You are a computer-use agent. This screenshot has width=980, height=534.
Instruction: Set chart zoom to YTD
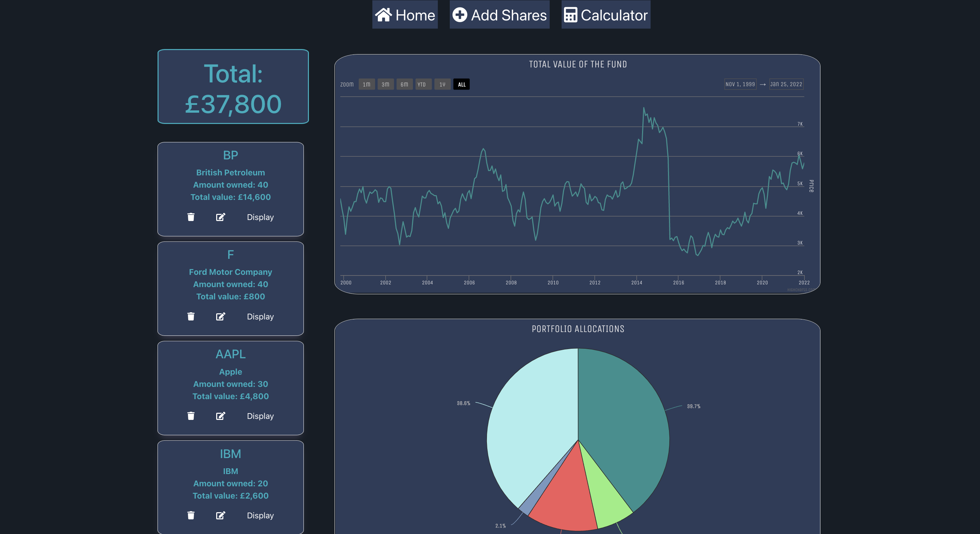coord(424,84)
